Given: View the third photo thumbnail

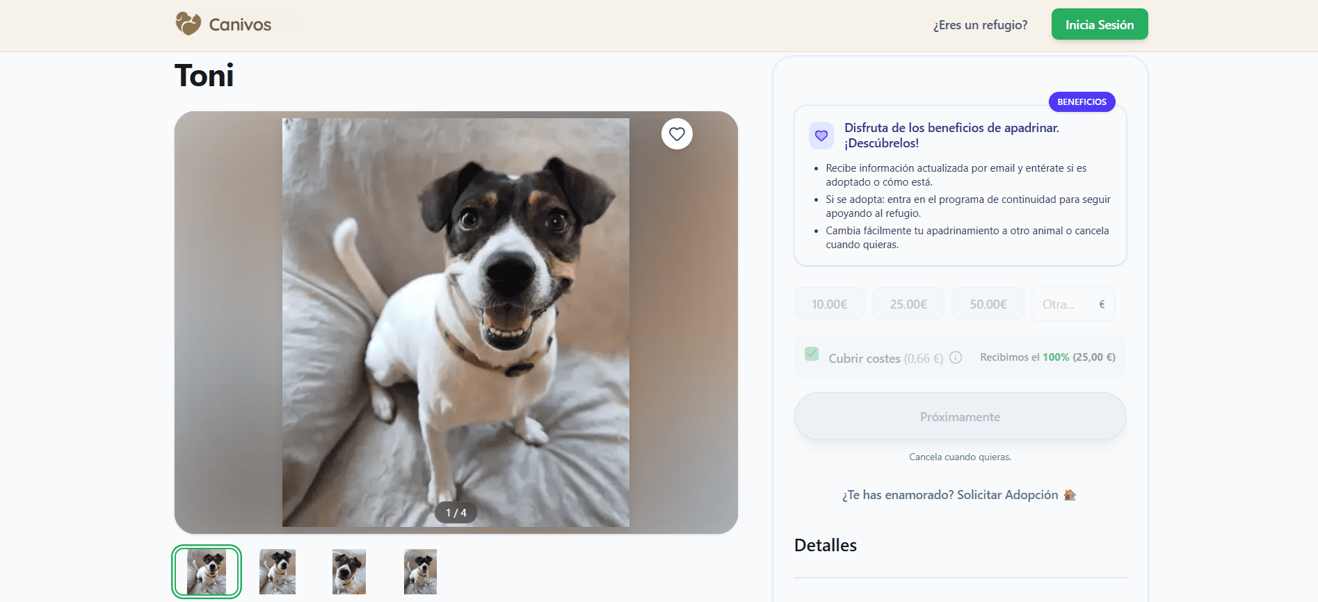Looking at the screenshot, I should pos(349,571).
